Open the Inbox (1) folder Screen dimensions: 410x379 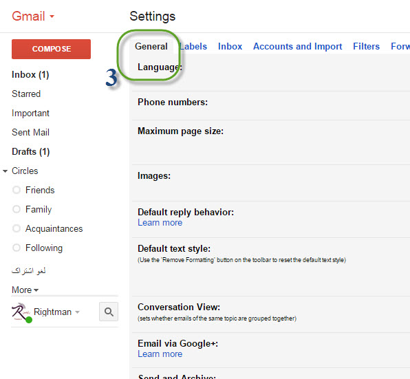(30, 75)
